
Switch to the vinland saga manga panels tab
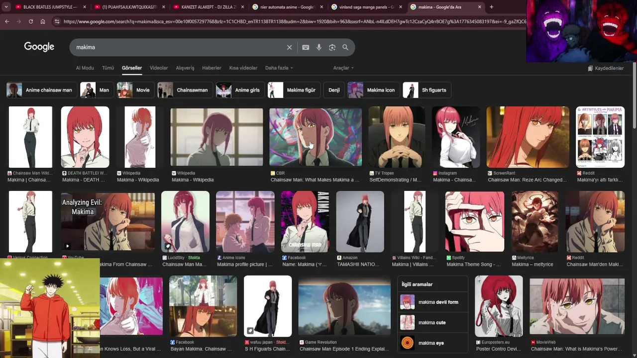[367, 7]
